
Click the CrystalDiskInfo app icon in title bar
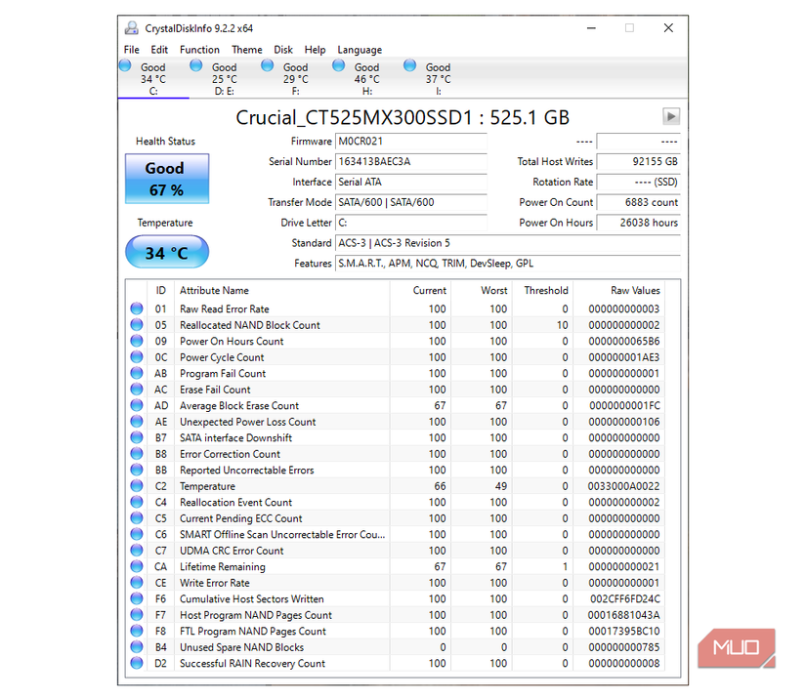[132, 27]
